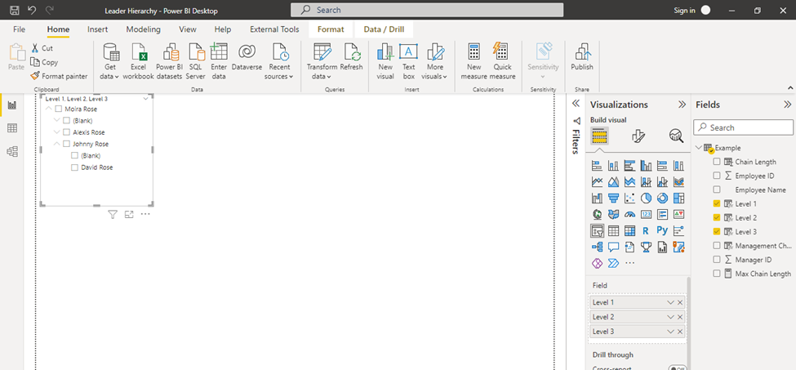Uncheck the Level 2 field checkbox
Image resolution: width=796 pixels, height=370 pixels.
coord(717,218)
